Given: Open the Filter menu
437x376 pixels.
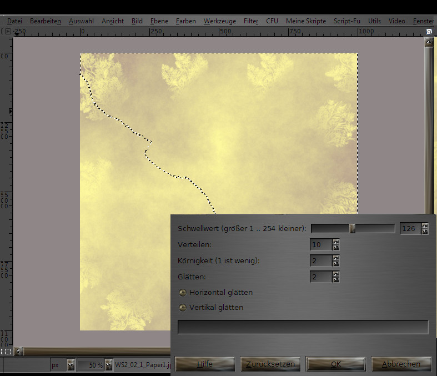Looking at the screenshot, I should tap(251, 21).
